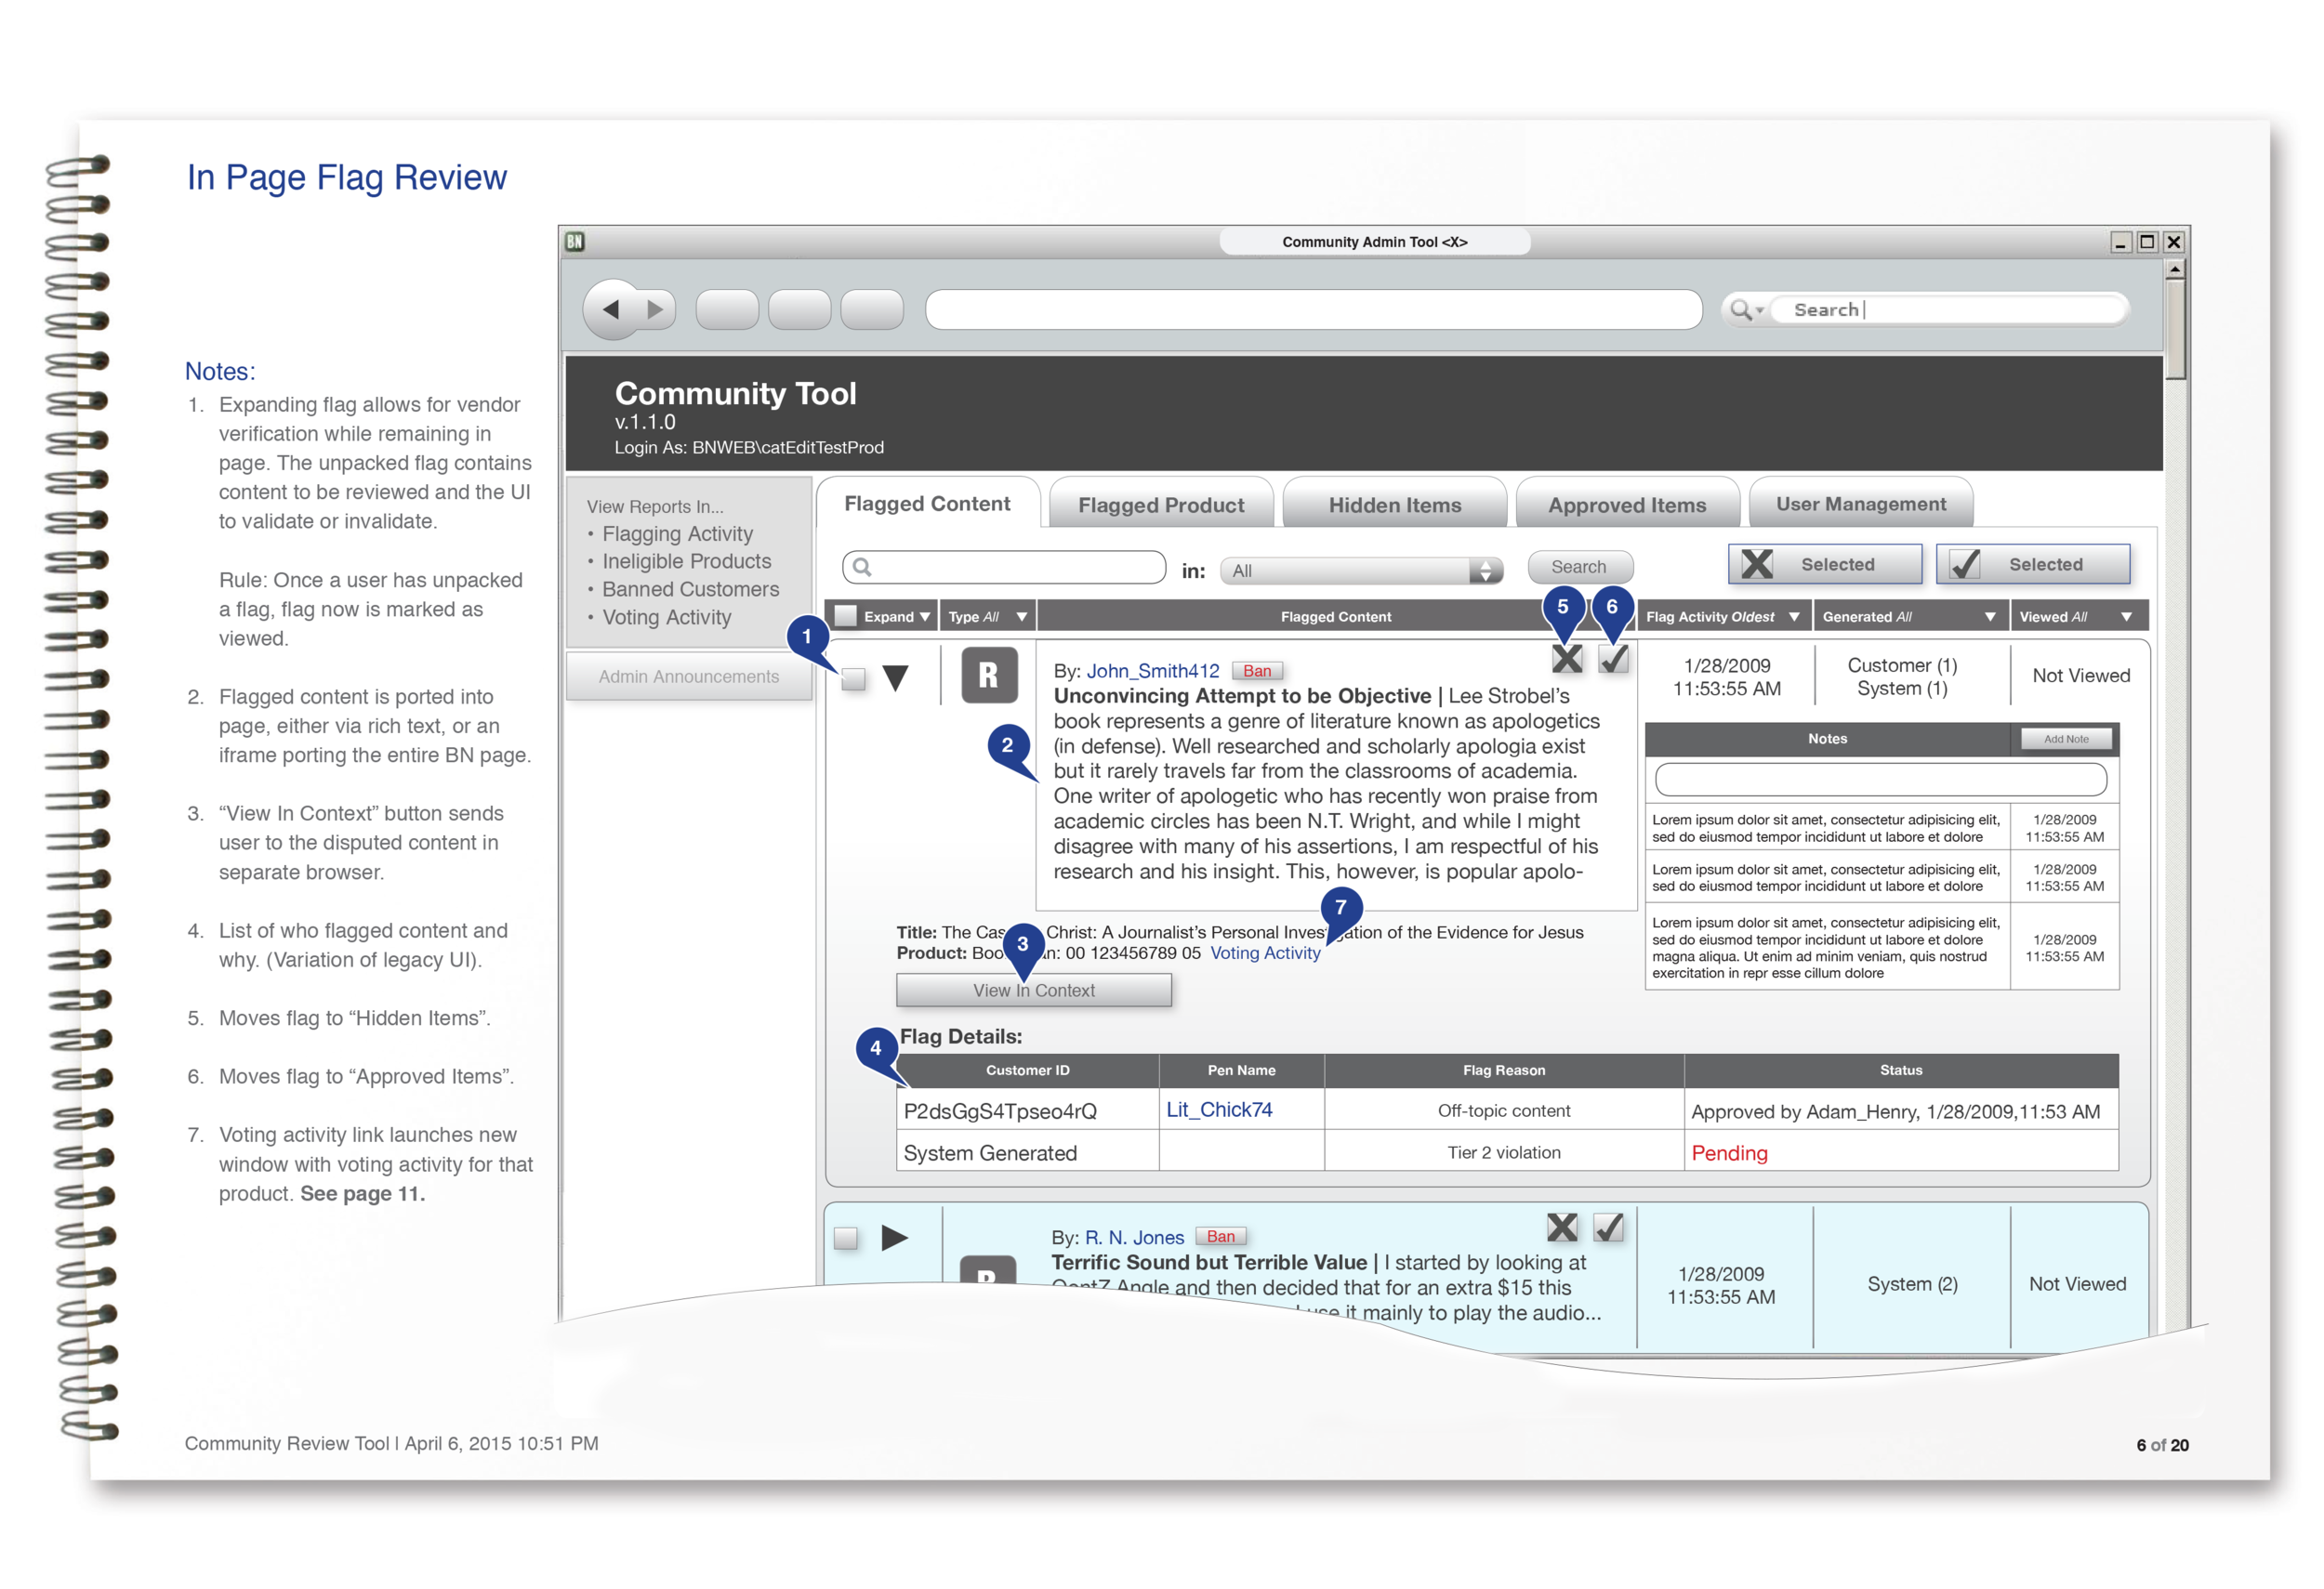Approve R. N. Jones review with checkmark icon
The image size is (2324, 1589).
pyautogui.click(x=1609, y=1228)
